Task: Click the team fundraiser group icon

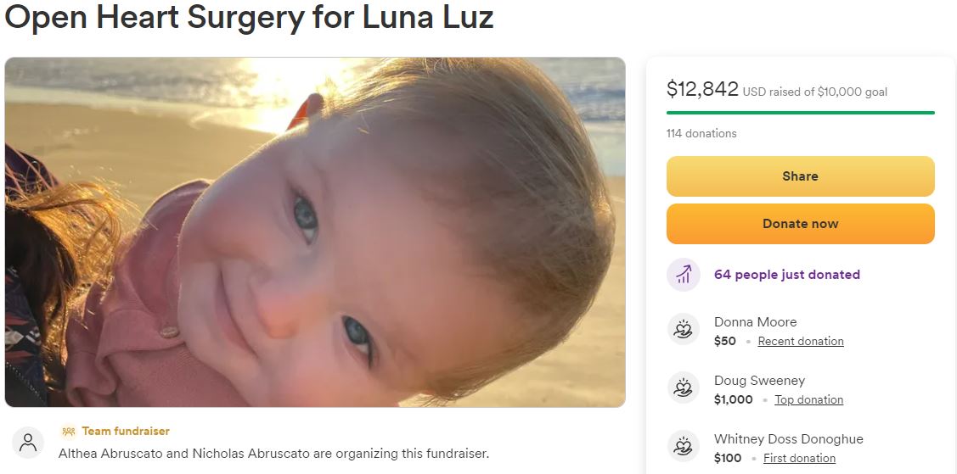Action: click(68, 432)
